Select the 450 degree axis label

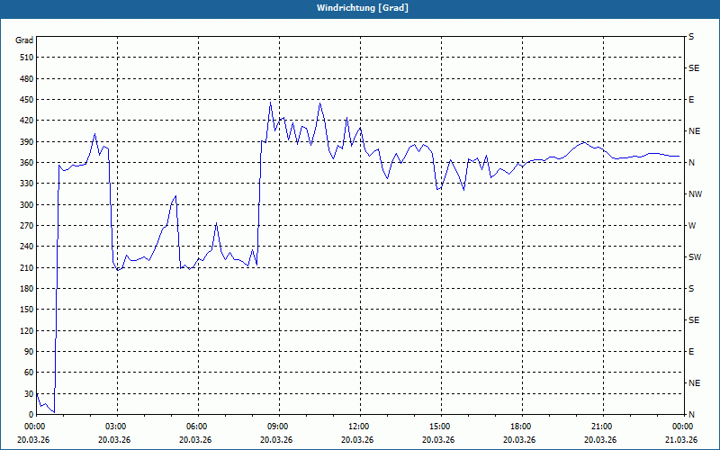pyautogui.click(x=26, y=100)
